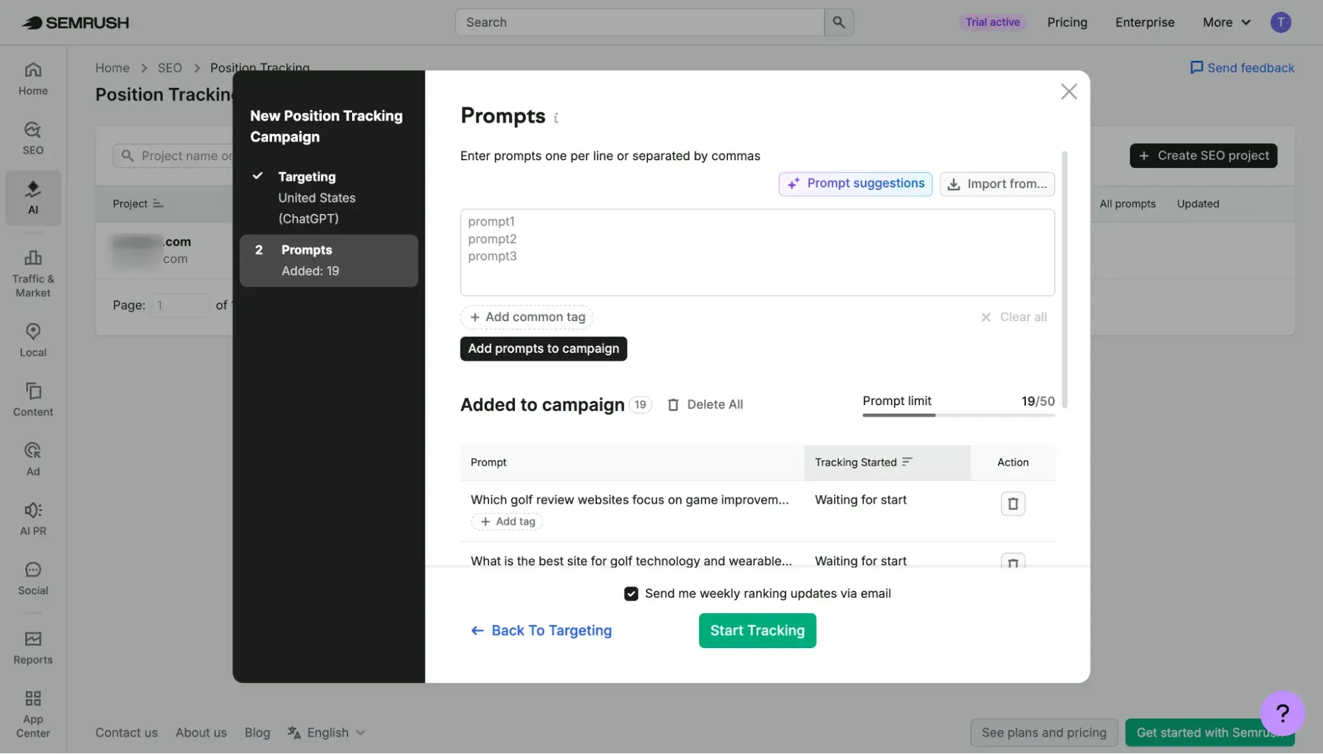This screenshot has width=1323, height=754.
Task: Delete the golf technology and wearable prompt
Action: pyautogui.click(x=1013, y=561)
